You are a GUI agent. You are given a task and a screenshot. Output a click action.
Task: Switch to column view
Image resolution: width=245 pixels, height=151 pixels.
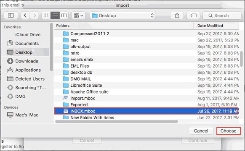pyautogui.click(x=64, y=16)
